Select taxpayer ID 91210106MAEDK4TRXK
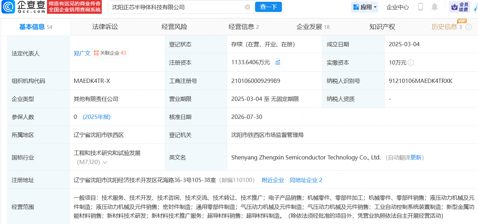The height and width of the screenshot is (224, 478). [x=420, y=81]
